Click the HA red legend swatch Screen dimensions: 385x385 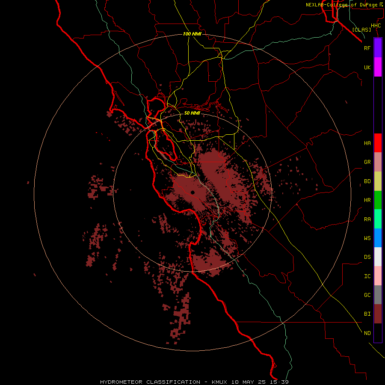click(378, 143)
